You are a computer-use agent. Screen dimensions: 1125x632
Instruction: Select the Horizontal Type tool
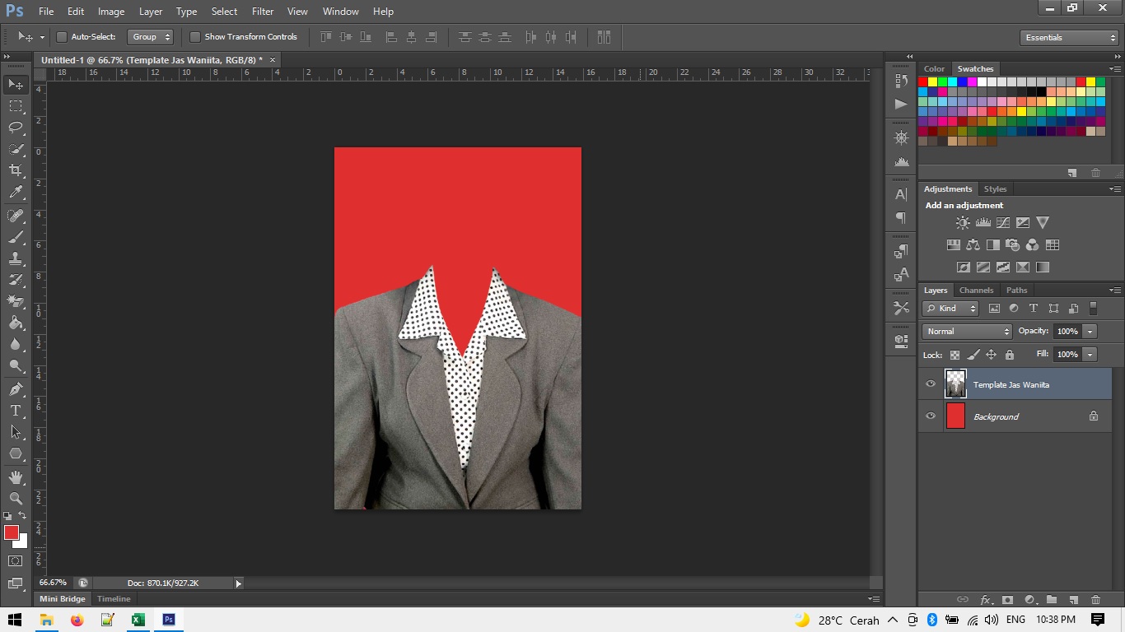click(x=15, y=408)
